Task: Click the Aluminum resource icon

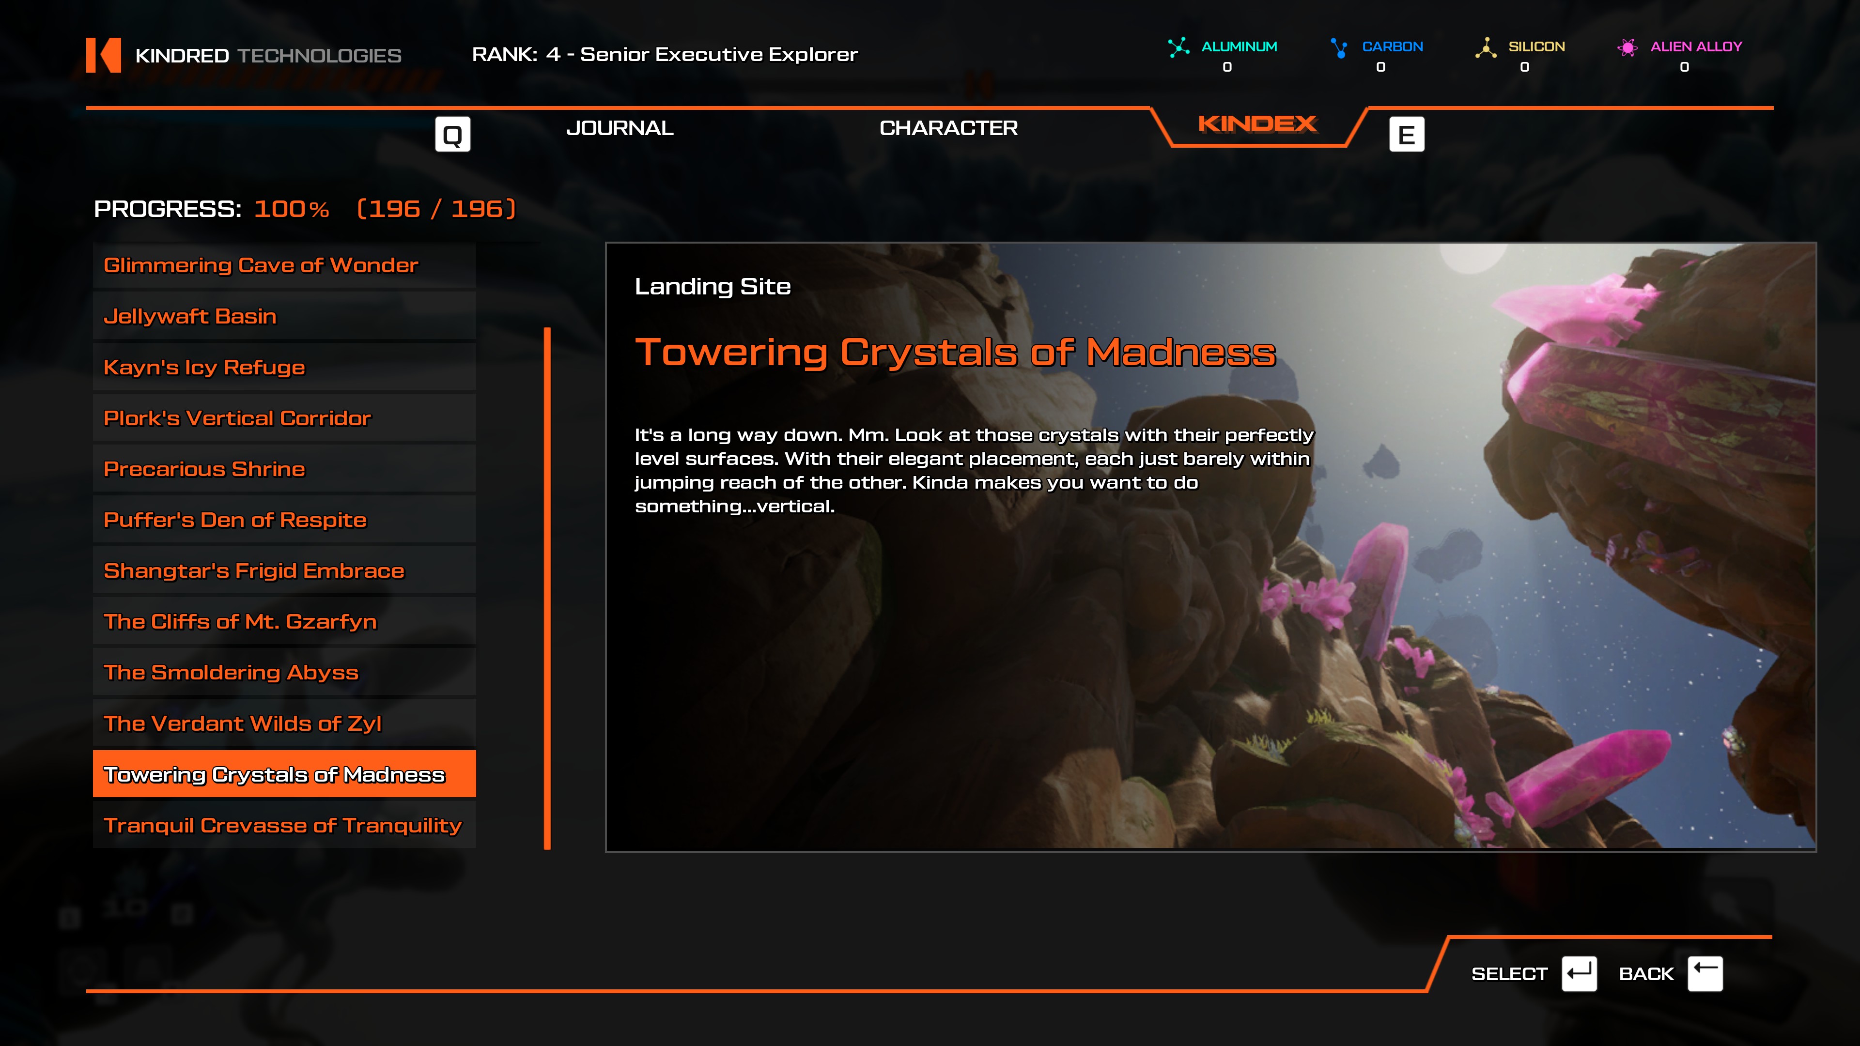Action: 1178,47
